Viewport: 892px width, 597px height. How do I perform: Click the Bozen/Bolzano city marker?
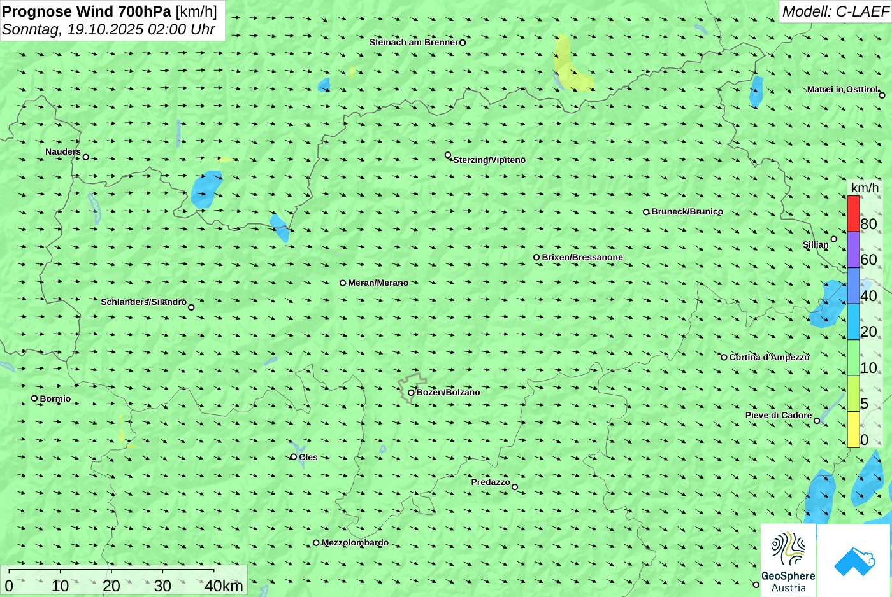(x=411, y=393)
